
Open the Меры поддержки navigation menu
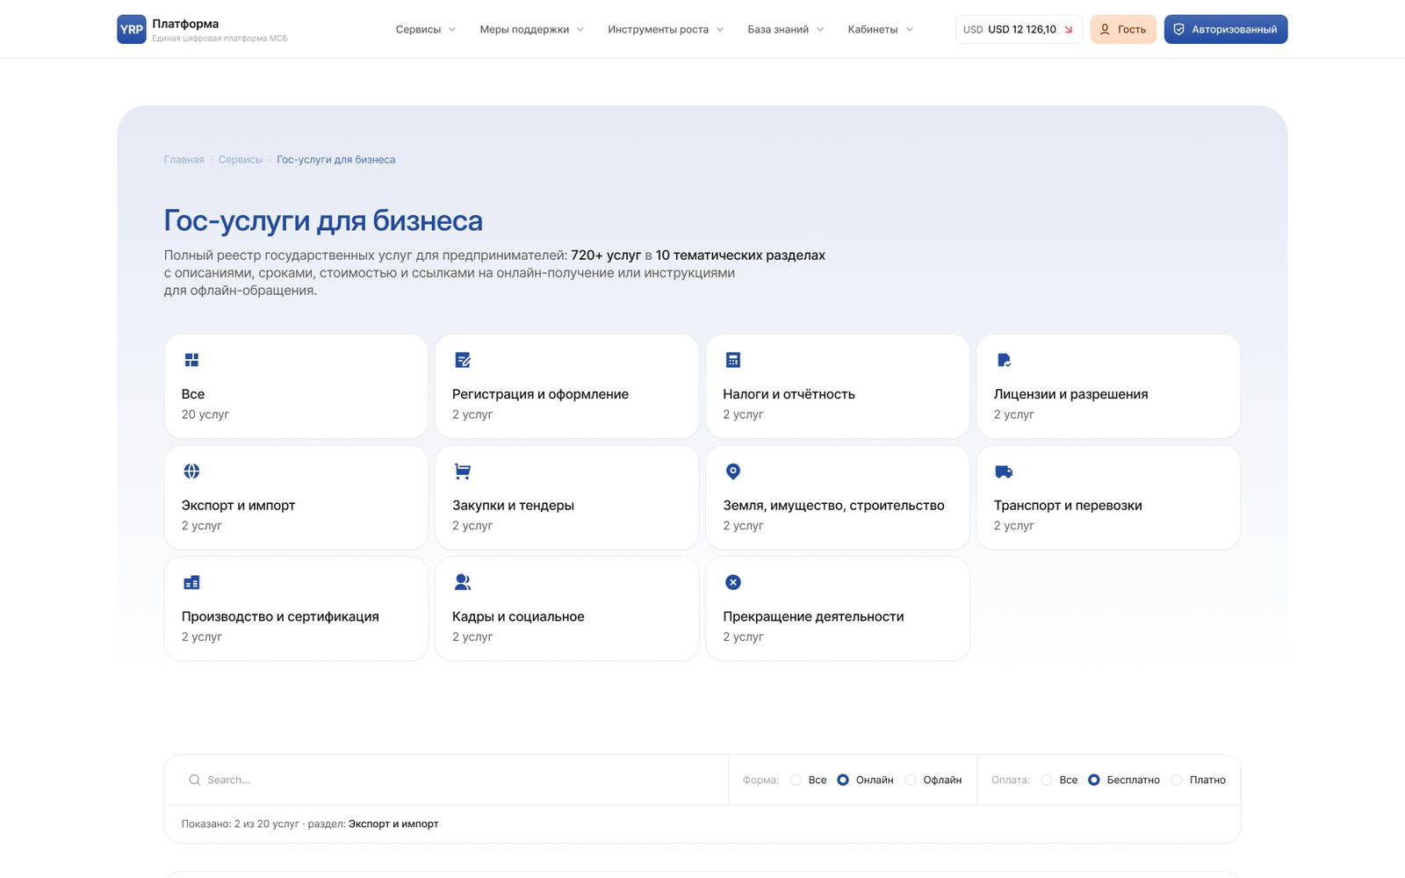click(x=531, y=29)
